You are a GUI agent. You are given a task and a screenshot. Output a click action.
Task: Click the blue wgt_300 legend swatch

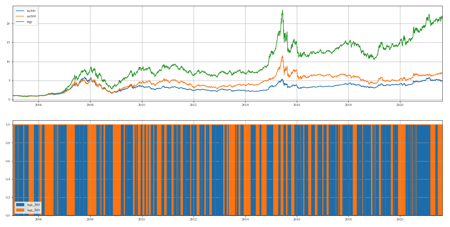click(x=20, y=205)
